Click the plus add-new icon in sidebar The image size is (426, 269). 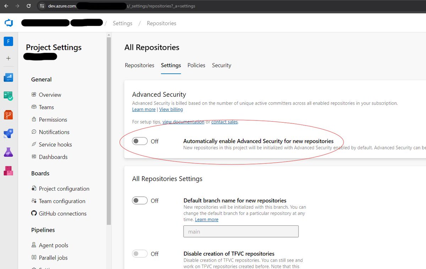(9, 58)
